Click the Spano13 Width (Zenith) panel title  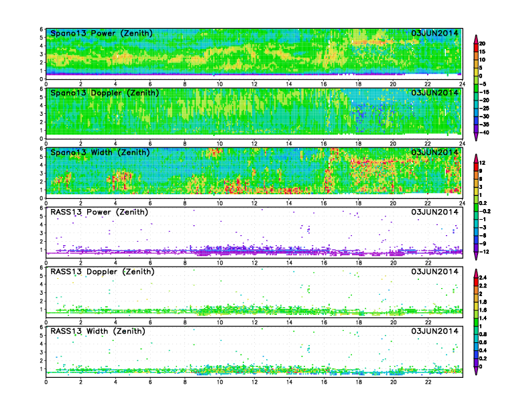101,152
